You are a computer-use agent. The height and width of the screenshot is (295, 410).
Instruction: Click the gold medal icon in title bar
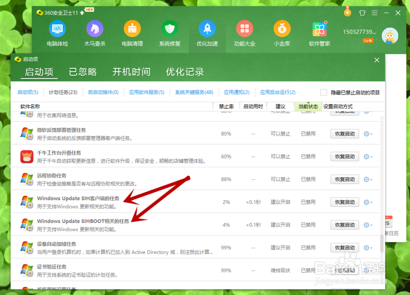coord(348,12)
